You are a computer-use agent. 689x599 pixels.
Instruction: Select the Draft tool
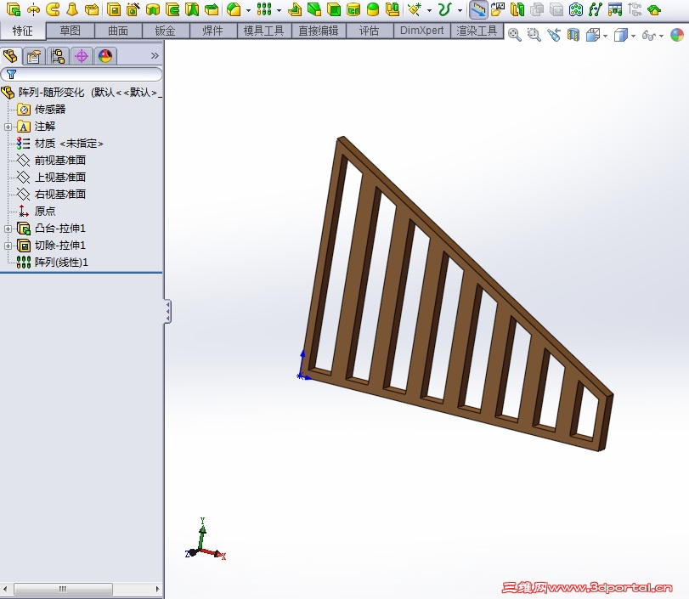click(x=314, y=9)
